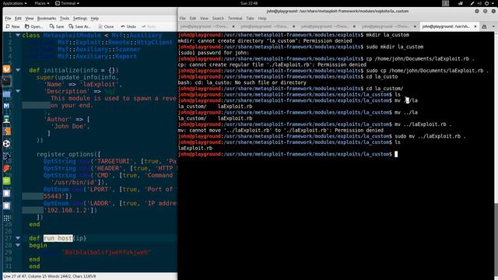Click the highlighted run_host text in editor
This screenshot has width=498, height=280.
pyautogui.click(x=58, y=238)
